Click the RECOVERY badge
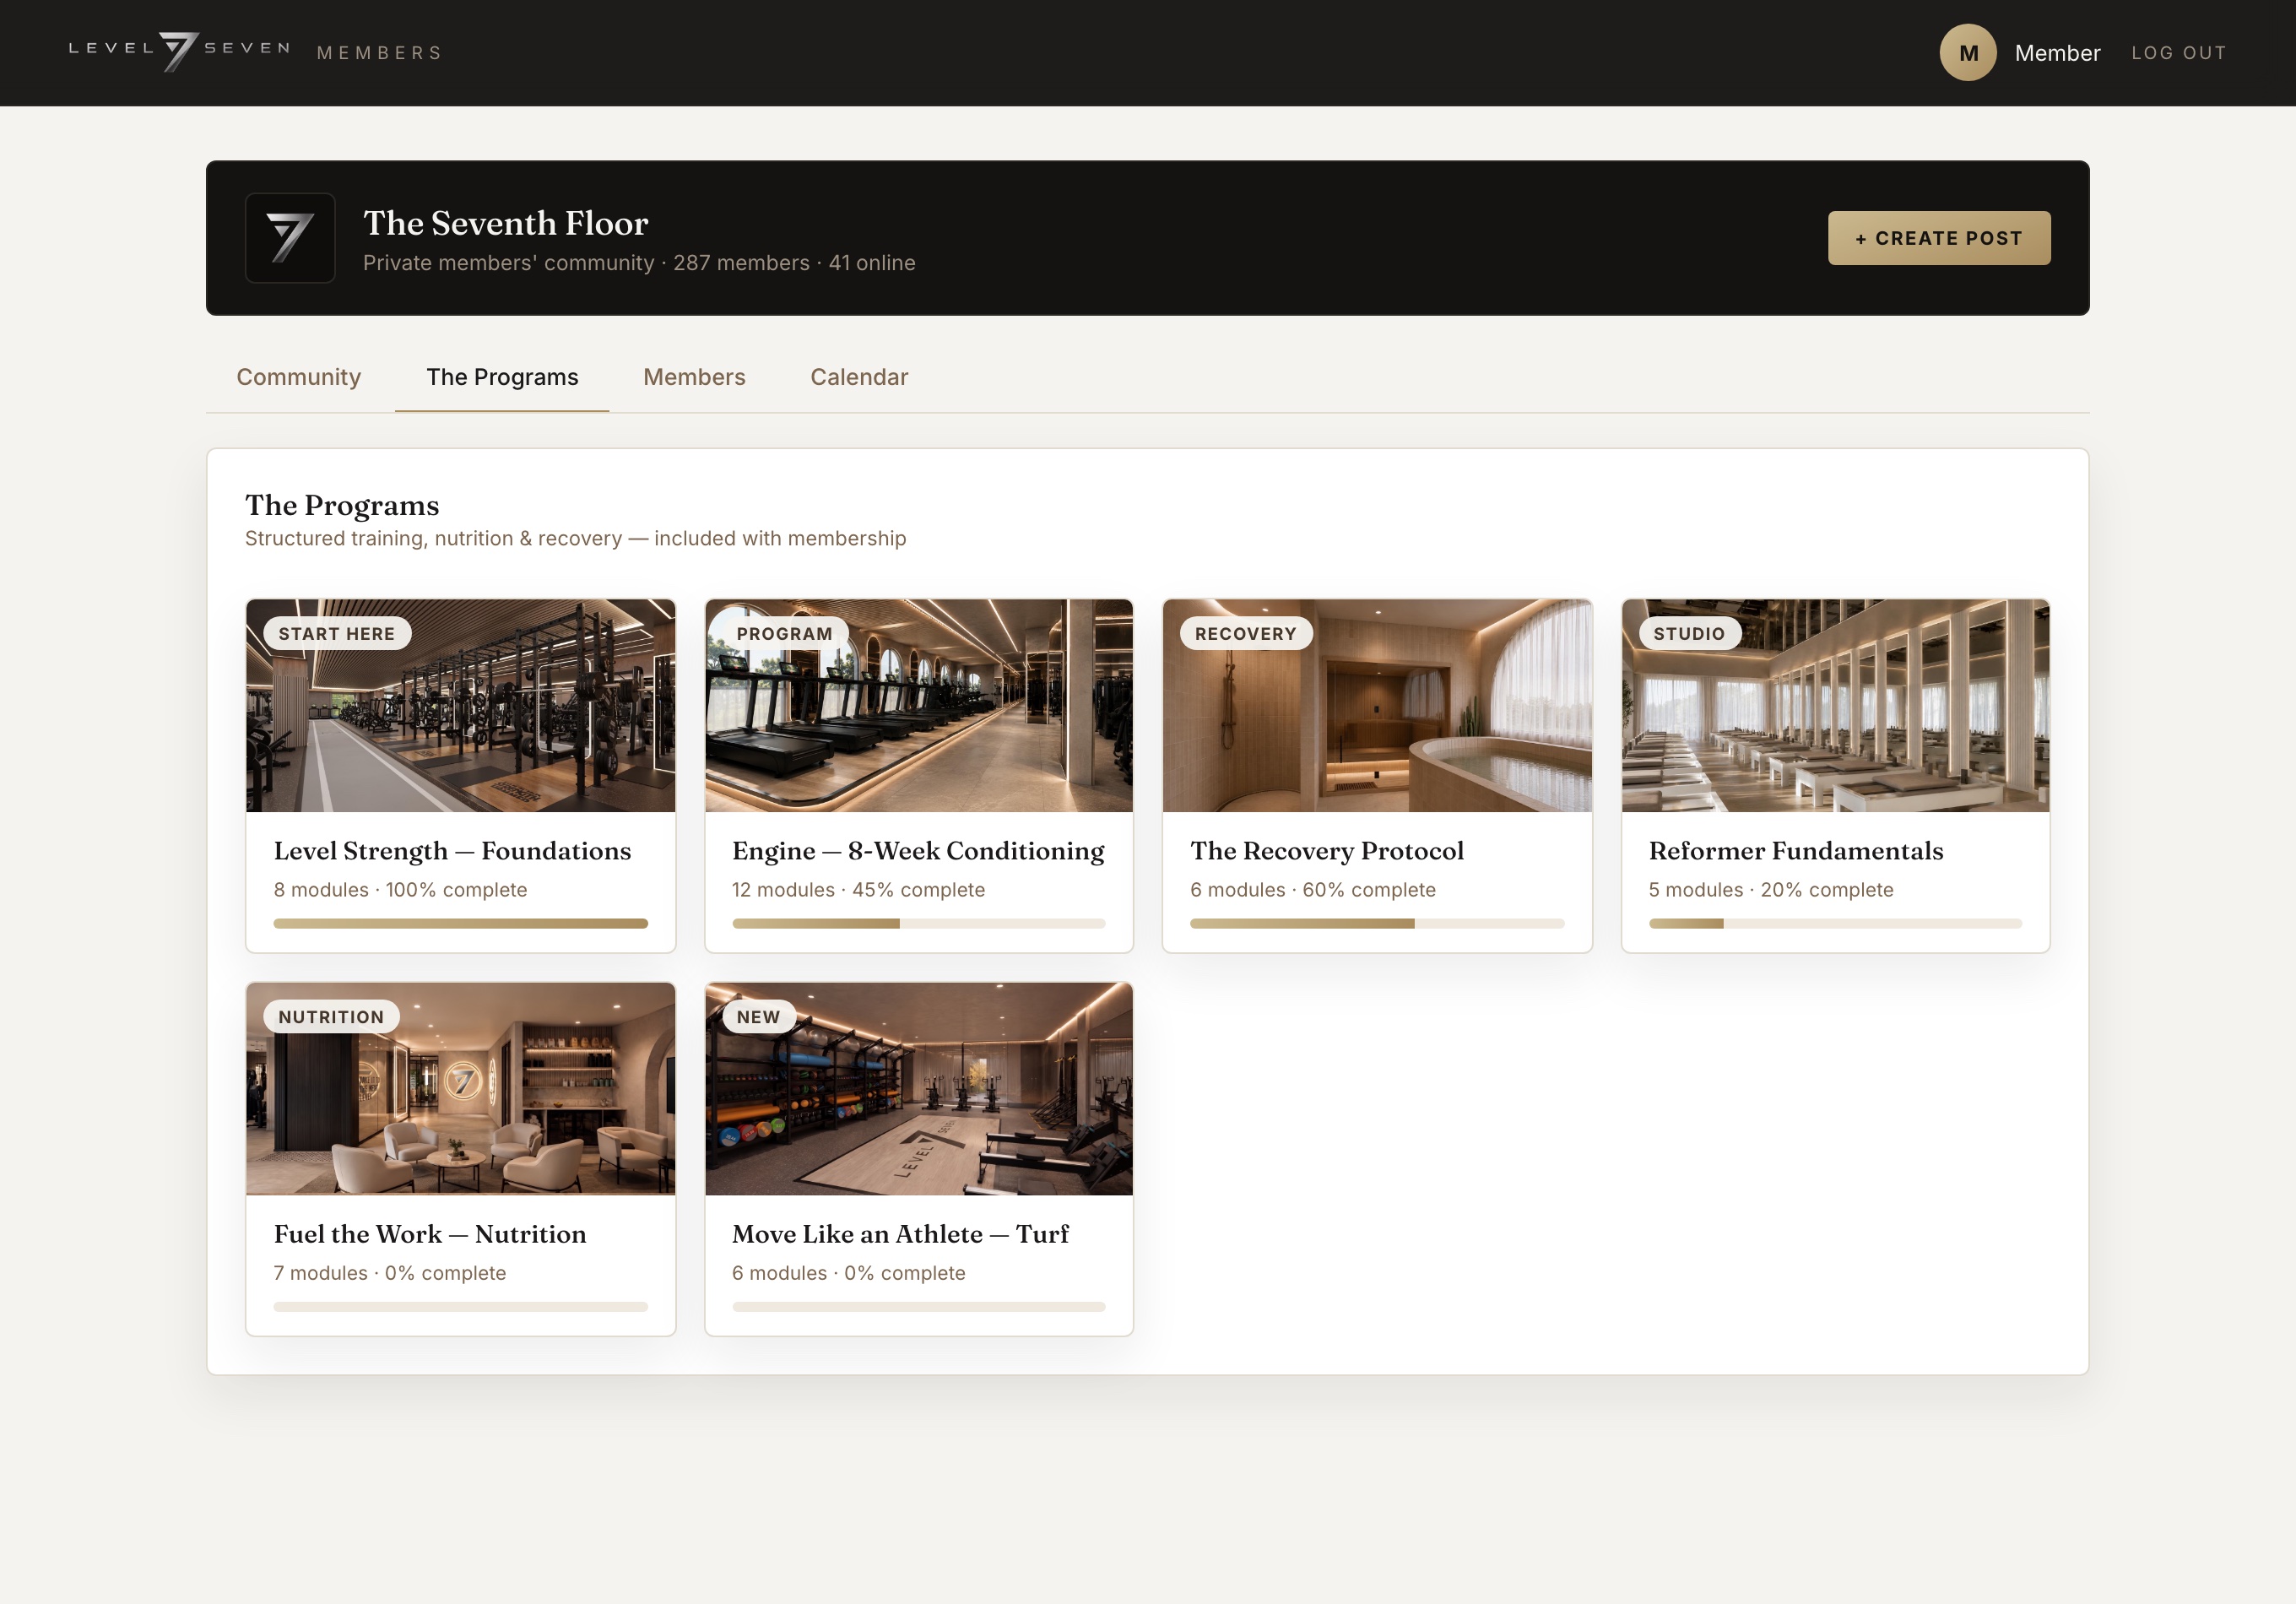The image size is (2296, 1604). coord(1246,634)
